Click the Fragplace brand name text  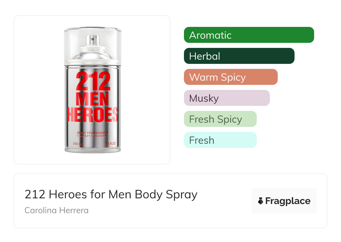pyautogui.click(x=288, y=201)
